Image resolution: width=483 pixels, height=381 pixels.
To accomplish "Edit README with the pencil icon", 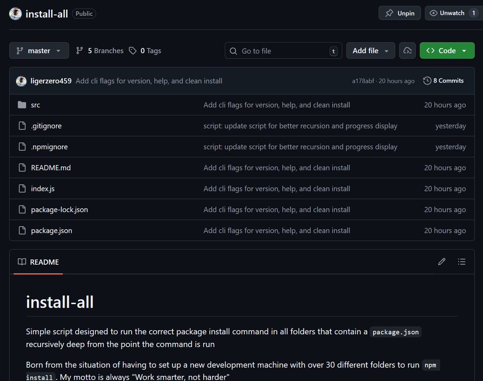I will tap(442, 262).
